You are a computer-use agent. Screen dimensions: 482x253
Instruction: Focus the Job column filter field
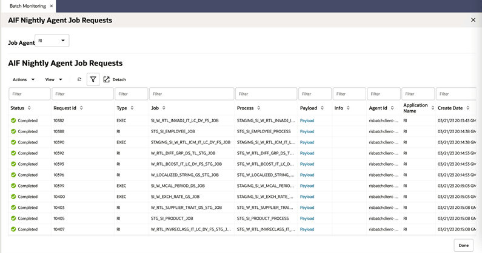[192, 94]
